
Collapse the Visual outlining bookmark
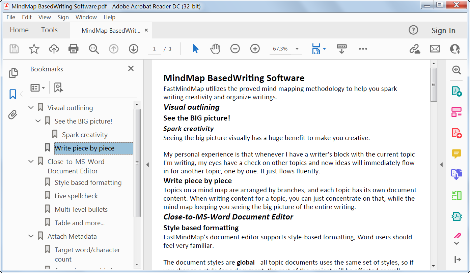[x=31, y=108]
